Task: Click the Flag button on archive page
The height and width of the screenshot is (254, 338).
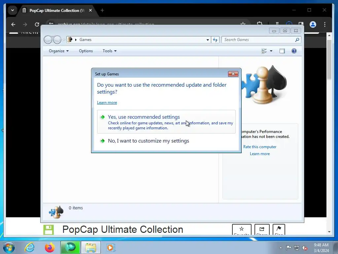Action: click(279, 230)
